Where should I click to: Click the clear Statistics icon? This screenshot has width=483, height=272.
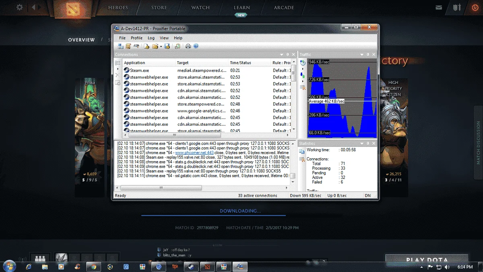302,160
